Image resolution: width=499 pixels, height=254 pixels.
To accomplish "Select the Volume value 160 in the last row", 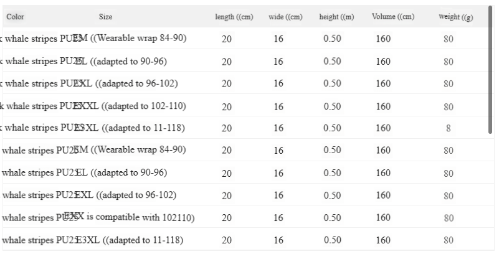I will (x=383, y=240).
